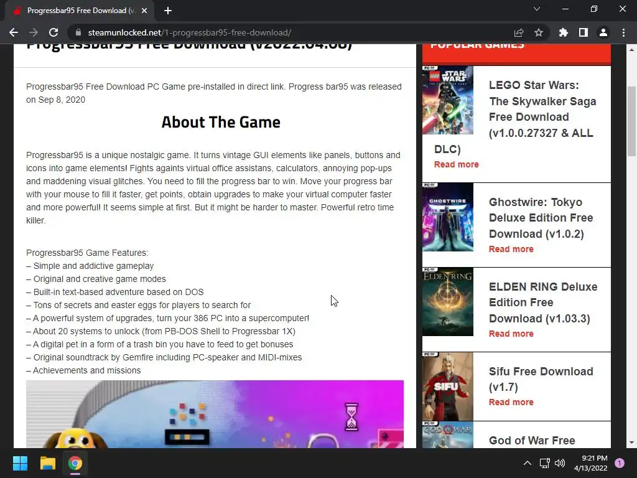Share this page icon in address bar
This screenshot has width=637, height=478.
[x=519, y=32]
